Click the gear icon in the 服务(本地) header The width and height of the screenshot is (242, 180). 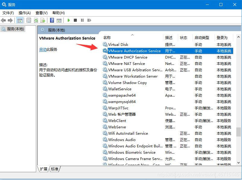pyautogui.click(x=43, y=30)
